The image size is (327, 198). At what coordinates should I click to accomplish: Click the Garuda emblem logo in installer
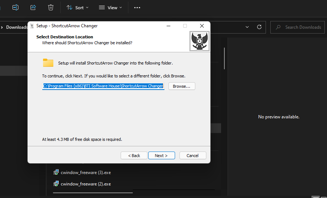coord(200,41)
